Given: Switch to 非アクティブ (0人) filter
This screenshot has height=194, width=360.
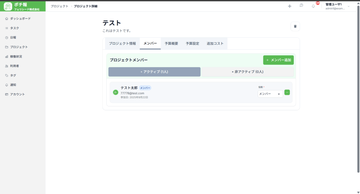Looking at the screenshot, I should [247, 72].
